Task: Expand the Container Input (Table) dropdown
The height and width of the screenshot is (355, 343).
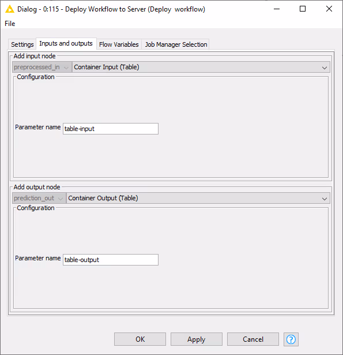Action: coord(201,67)
